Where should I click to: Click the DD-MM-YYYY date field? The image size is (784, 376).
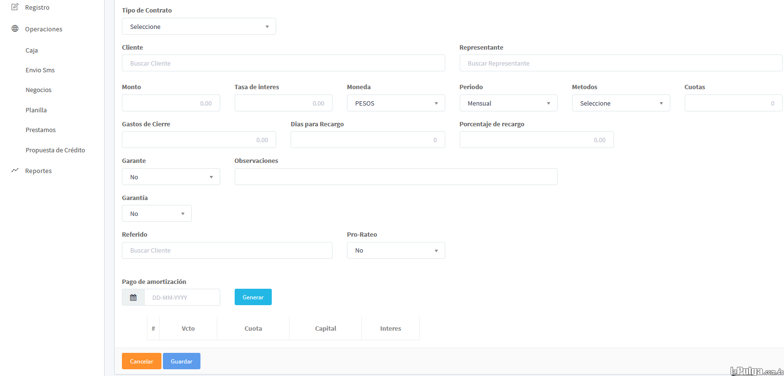(x=182, y=297)
